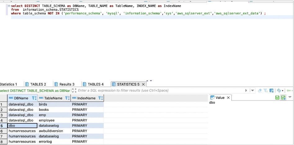The image size is (294, 145).
Task: Select the 'birds' table name cell
Action: [x=54, y=104]
